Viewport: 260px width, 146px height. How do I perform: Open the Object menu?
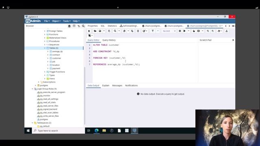point(56,21)
